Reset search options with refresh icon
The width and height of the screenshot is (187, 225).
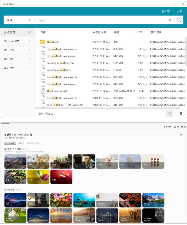30,32
